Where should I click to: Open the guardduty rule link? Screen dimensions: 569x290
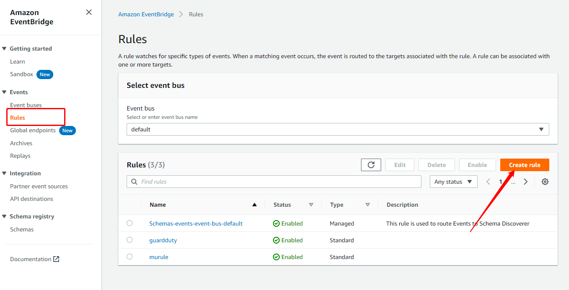click(x=163, y=240)
